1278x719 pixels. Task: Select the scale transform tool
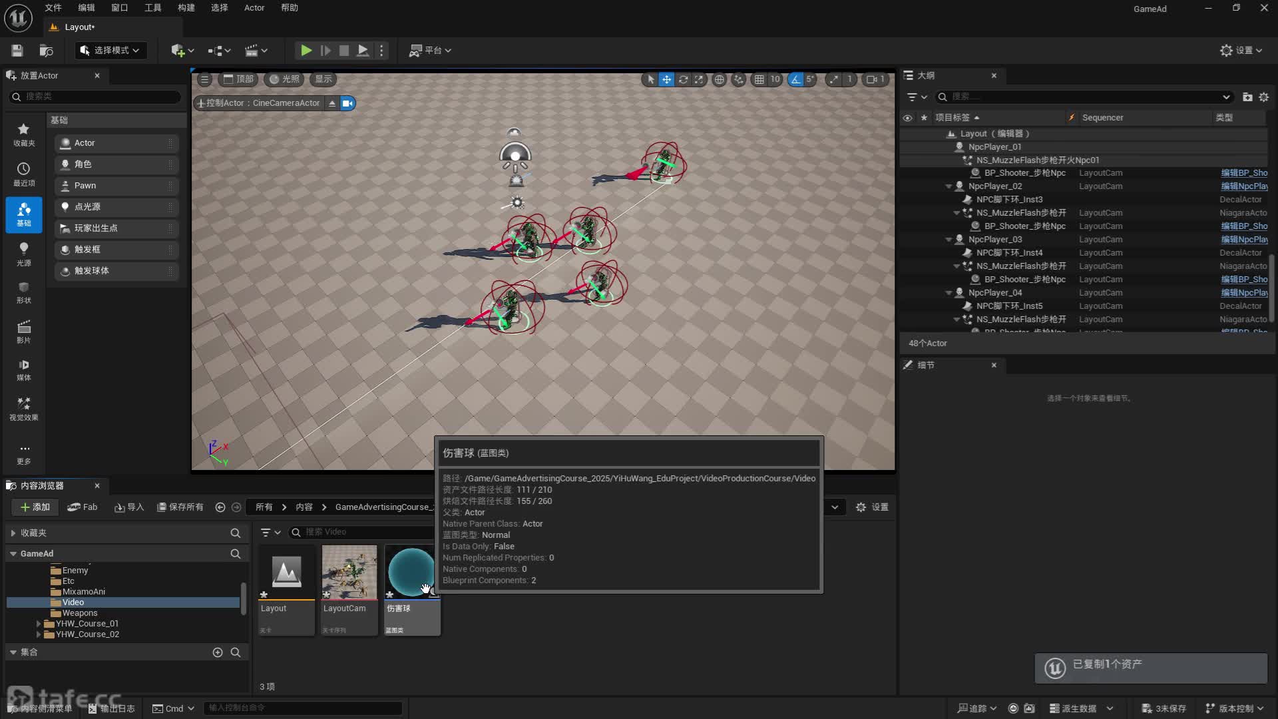point(698,79)
